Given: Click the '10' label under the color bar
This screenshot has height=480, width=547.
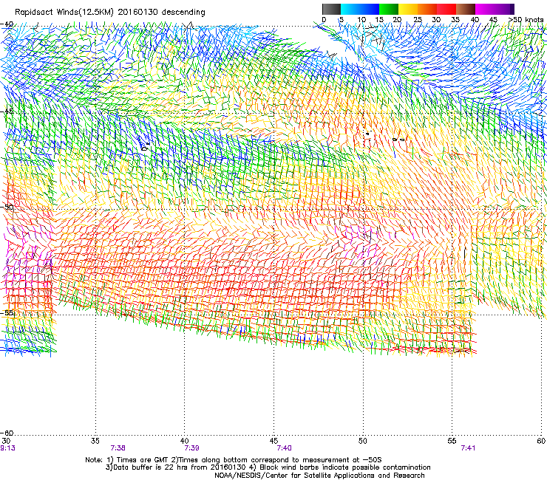Looking at the screenshot, I should 361,19.
